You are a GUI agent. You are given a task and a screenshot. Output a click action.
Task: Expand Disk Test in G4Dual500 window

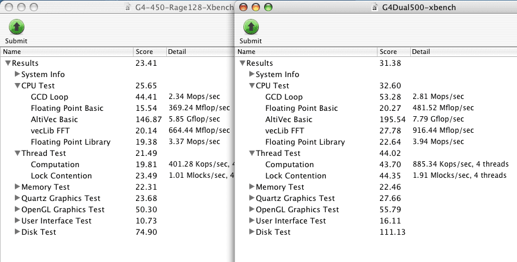click(252, 231)
